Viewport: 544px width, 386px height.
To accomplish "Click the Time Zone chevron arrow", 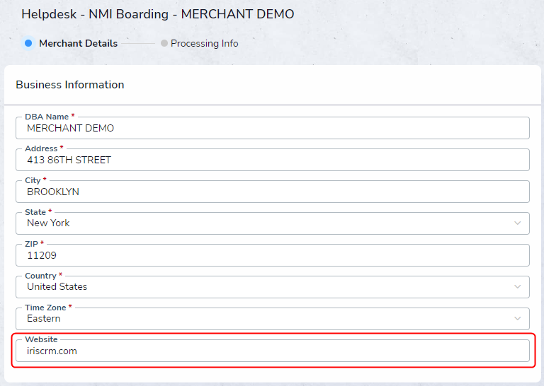I will 517,319.
